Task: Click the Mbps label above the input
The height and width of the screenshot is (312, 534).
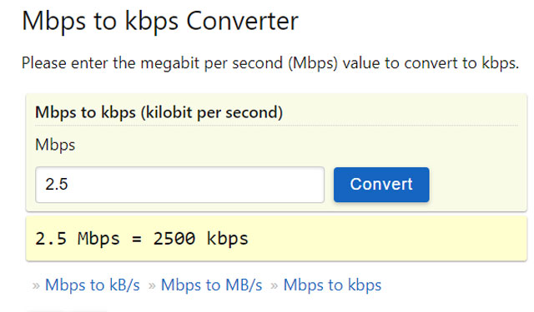Action: pos(55,146)
